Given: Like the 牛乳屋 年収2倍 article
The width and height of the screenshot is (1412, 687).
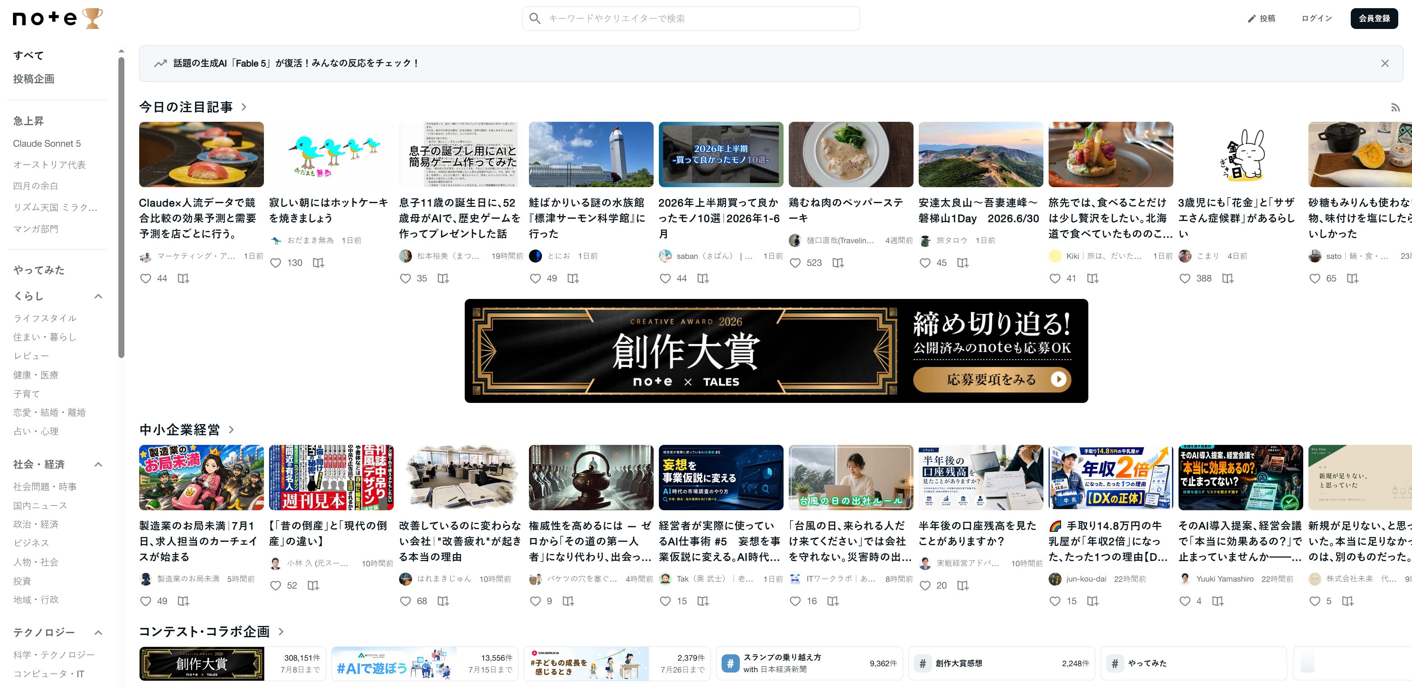Looking at the screenshot, I should point(1055,602).
